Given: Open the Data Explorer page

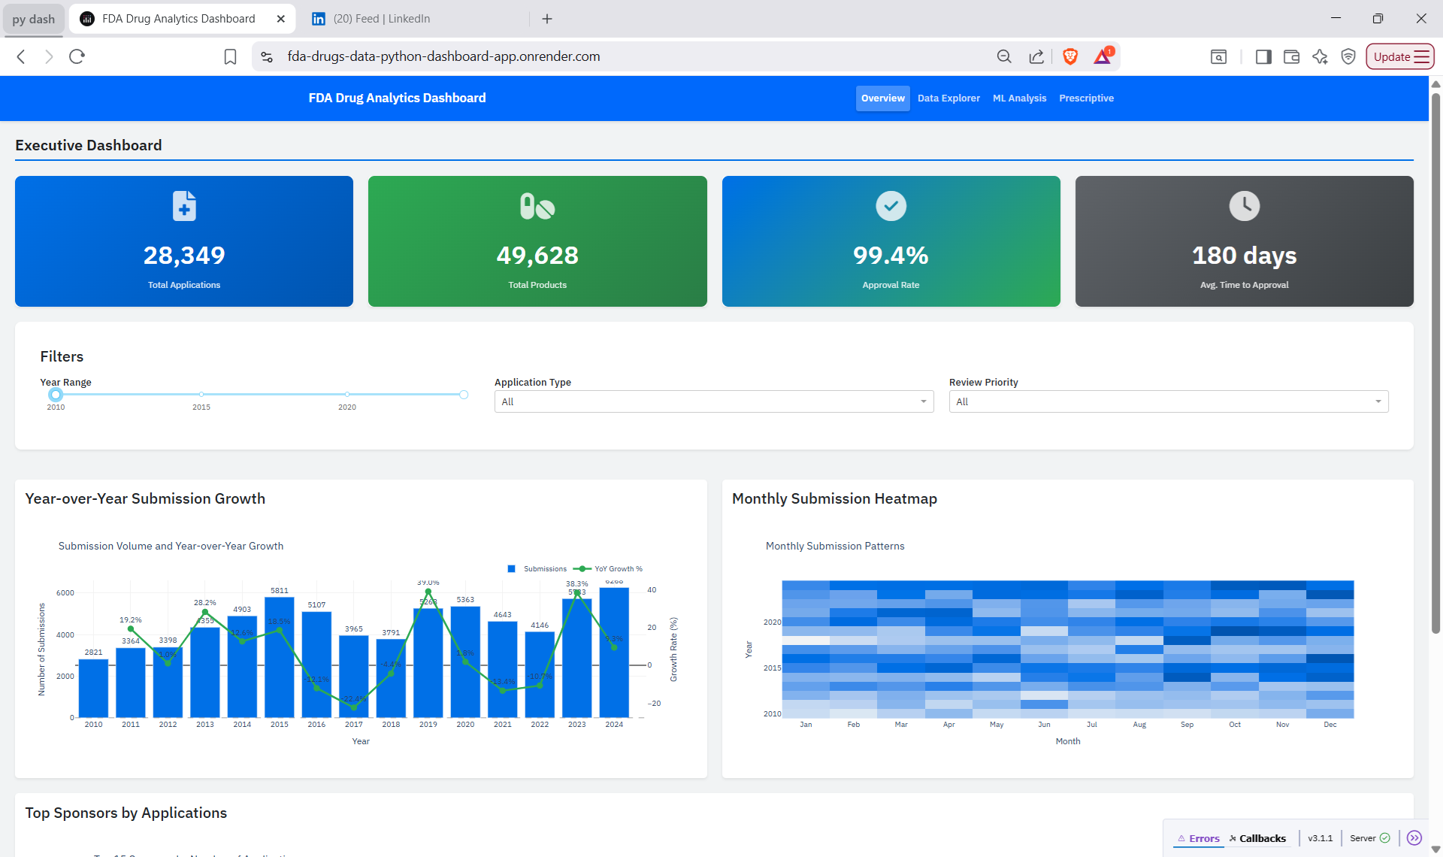Looking at the screenshot, I should pos(948,98).
